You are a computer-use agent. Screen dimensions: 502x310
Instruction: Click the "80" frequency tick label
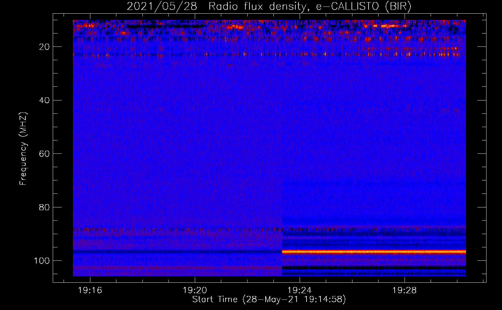pyautogui.click(x=45, y=207)
